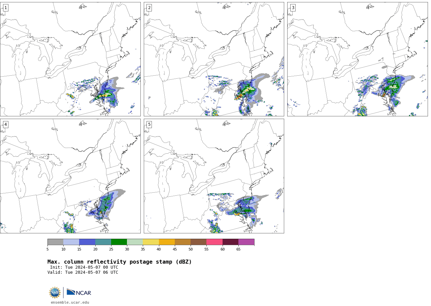The width and height of the screenshot is (431, 306).
Task: Click the NSF logo icon
Action: click(55, 293)
